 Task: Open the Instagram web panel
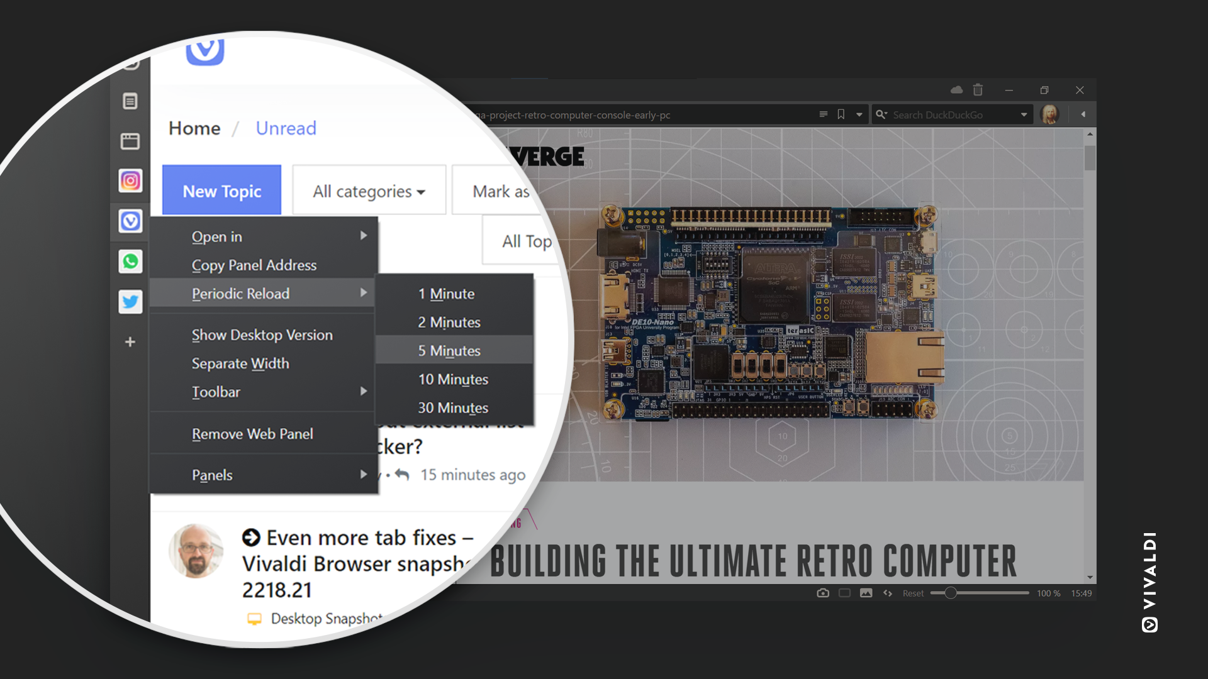click(x=130, y=181)
